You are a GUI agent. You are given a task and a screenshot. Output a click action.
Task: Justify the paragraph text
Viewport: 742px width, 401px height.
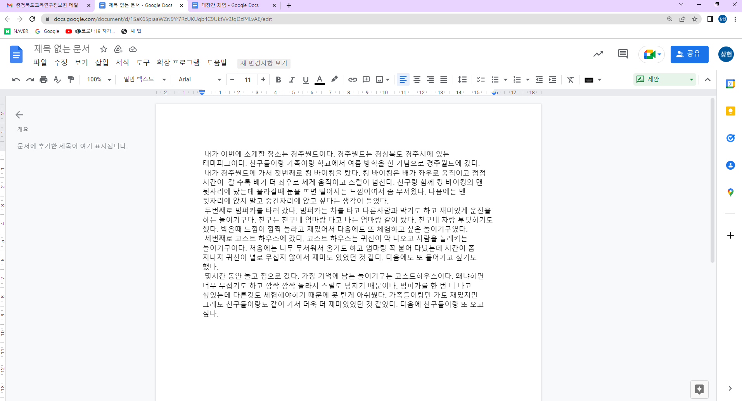(444, 80)
